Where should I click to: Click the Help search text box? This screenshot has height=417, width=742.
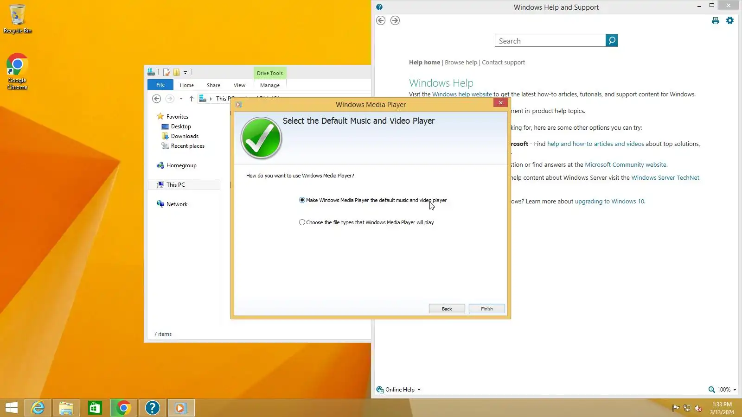(x=550, y=41)
